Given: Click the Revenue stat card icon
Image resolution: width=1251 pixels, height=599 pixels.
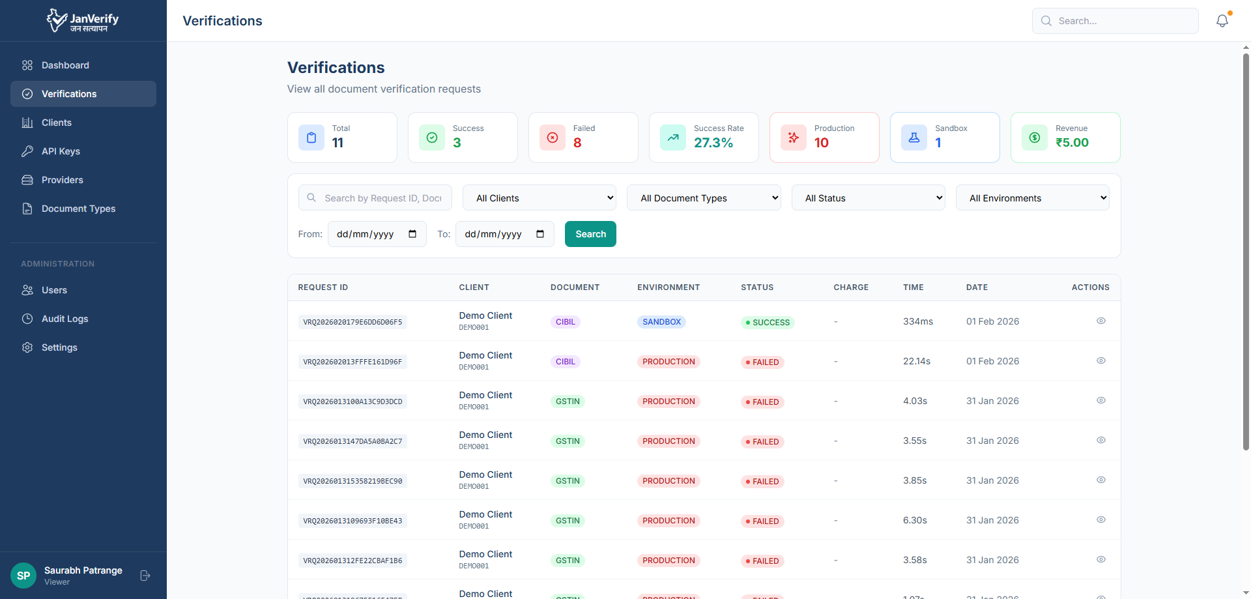Looking at the screenshot, I should [1034, 138].
